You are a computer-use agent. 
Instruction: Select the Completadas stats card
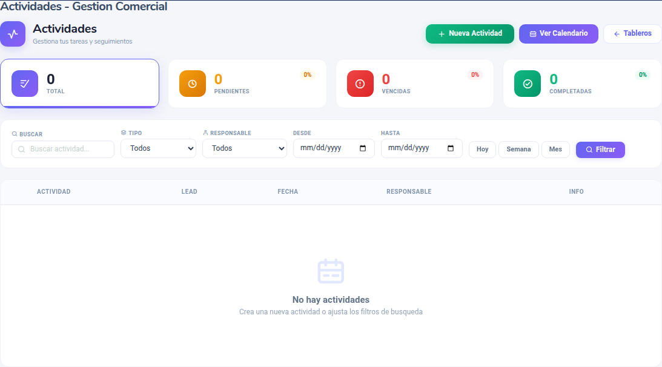(x=582, y=84)
